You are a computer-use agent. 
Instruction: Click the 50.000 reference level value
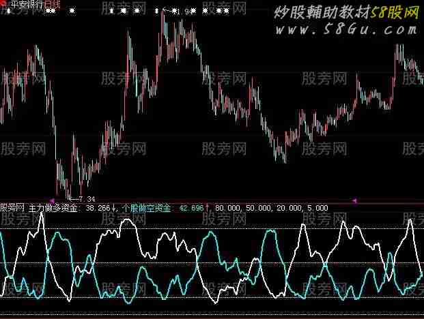coord(258,208)
